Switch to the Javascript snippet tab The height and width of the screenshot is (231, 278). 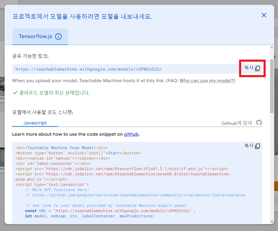pyautogui.click(x=35, y=123)
